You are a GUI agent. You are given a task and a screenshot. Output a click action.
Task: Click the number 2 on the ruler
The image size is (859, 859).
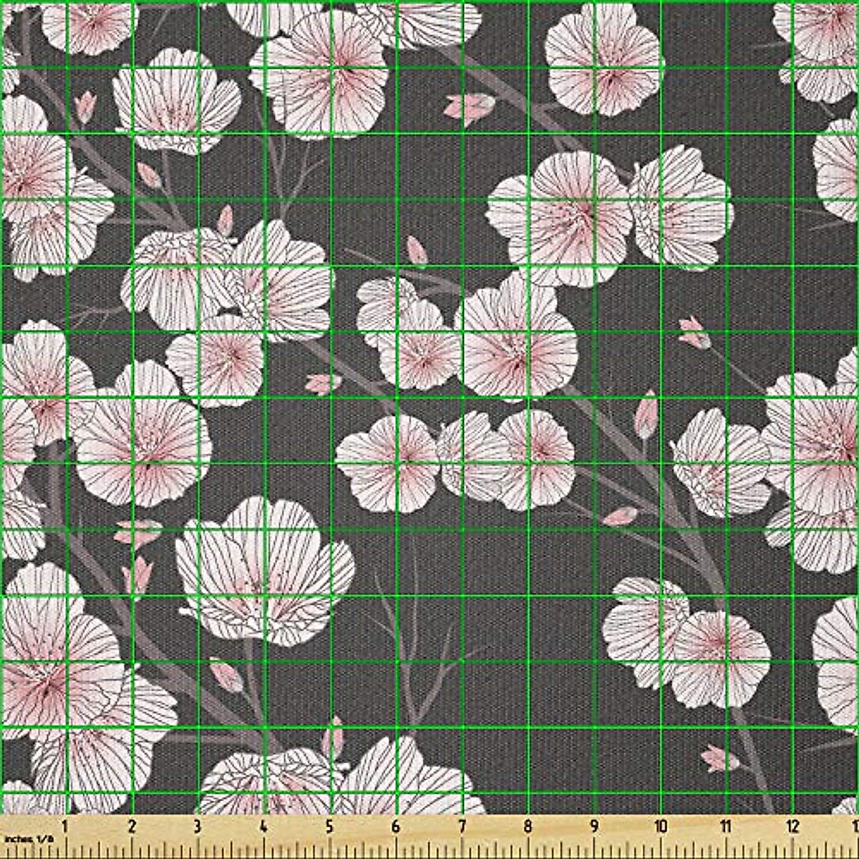tap(132, 825)
